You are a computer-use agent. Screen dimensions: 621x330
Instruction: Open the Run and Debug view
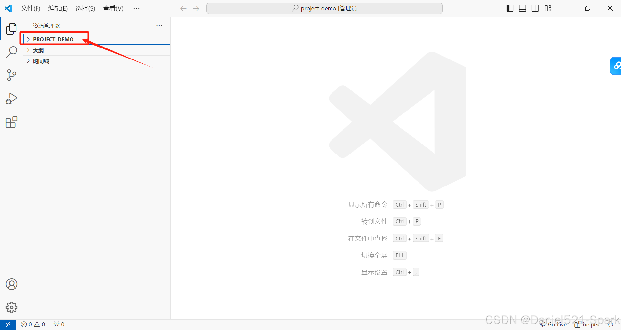(12, 99)
